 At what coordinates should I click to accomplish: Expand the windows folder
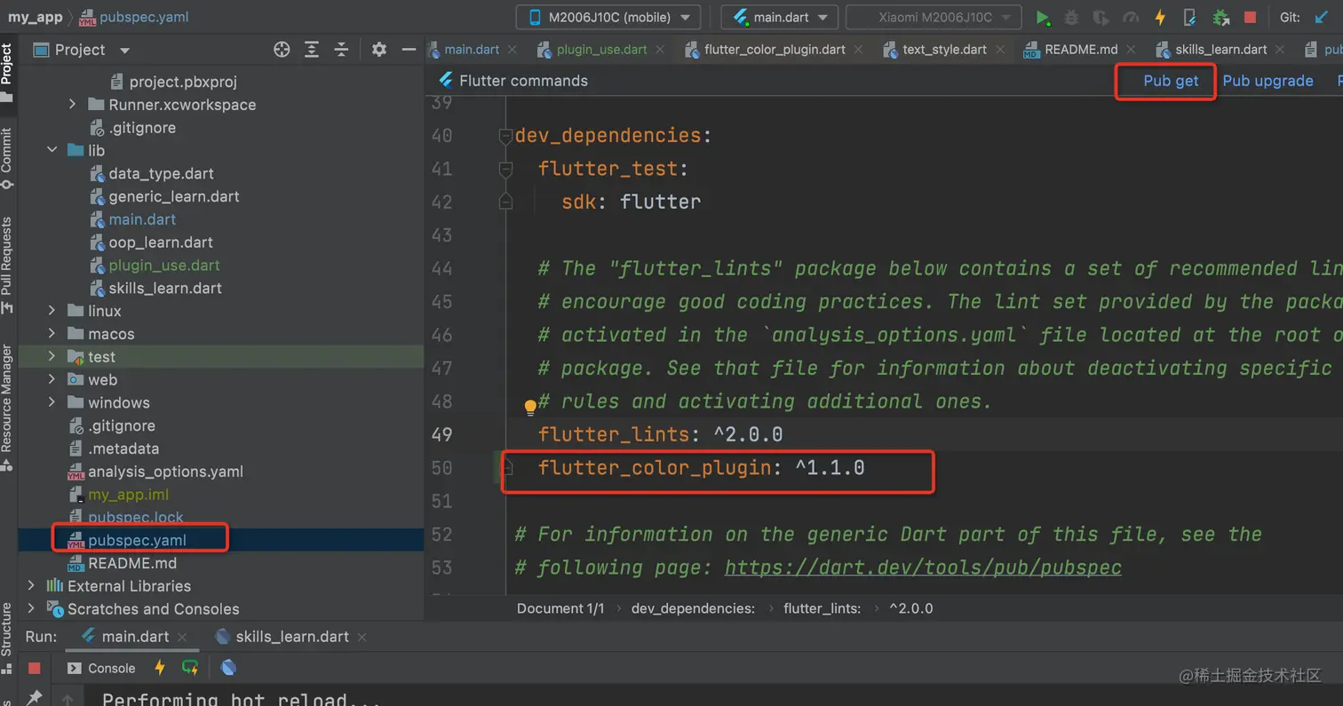[53, 403]
